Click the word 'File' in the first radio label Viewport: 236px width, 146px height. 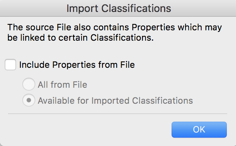[x=80, y=85]
